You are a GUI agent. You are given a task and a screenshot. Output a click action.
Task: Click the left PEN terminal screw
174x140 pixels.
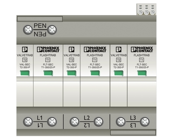(28, 30)
